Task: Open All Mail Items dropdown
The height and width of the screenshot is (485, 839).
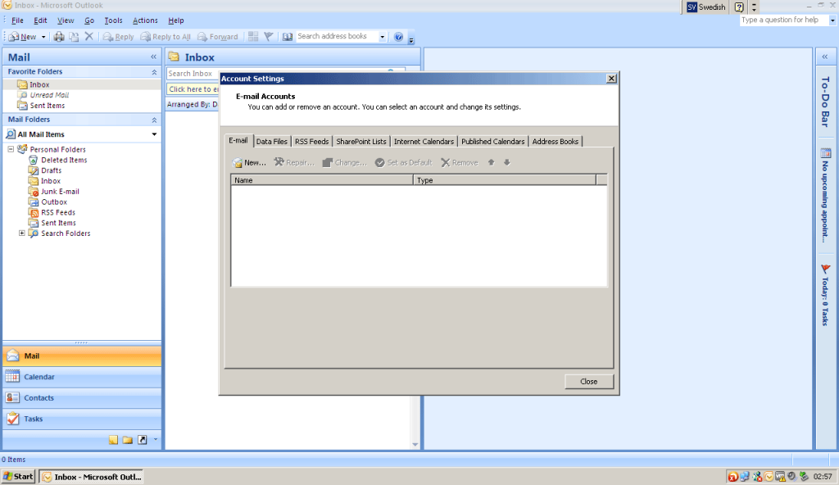Action: click(x=154, y=134)
